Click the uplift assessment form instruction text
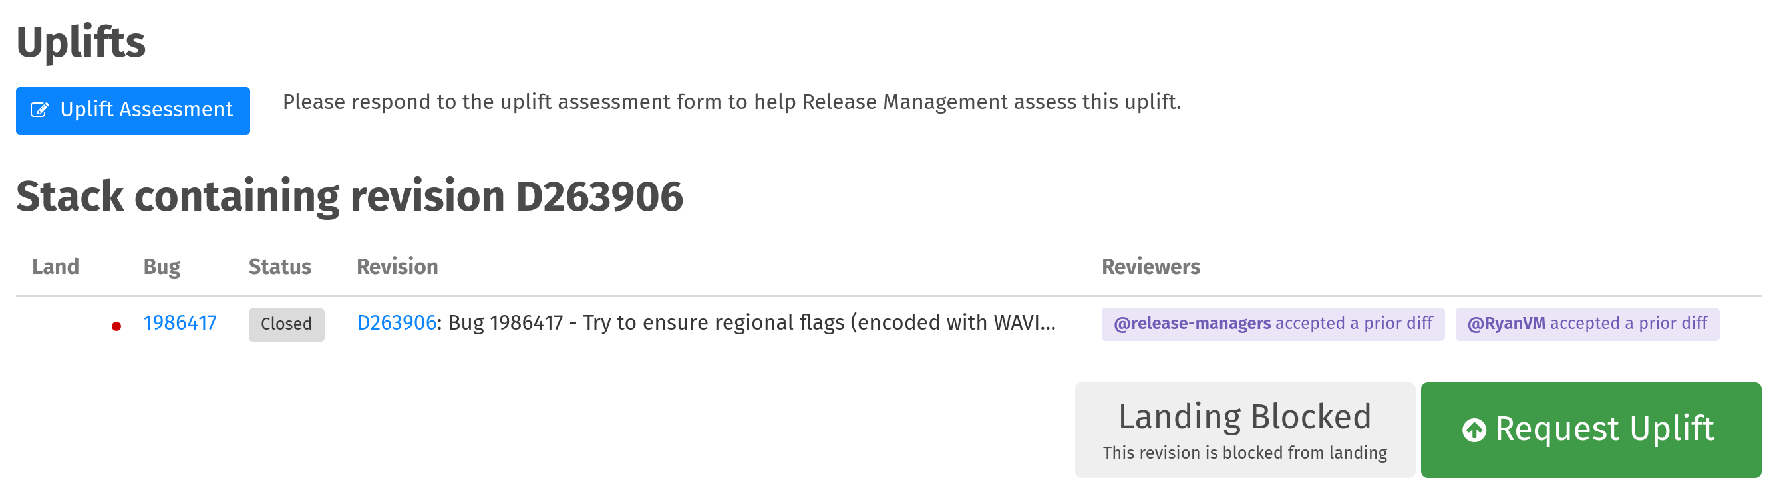Viewport: 1783px width, 492px height. [732, 102]
